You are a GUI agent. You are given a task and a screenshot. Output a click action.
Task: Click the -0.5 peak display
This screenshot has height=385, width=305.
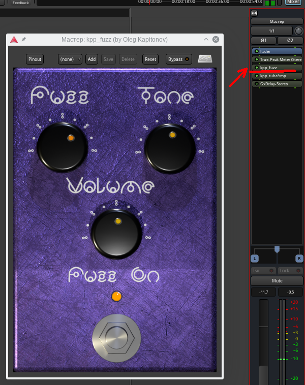[290, 292]
